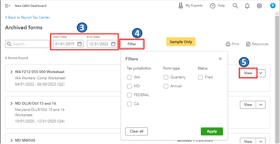280x144 pixels.
Task: Open notifications bell
Action: pos(247,6)
